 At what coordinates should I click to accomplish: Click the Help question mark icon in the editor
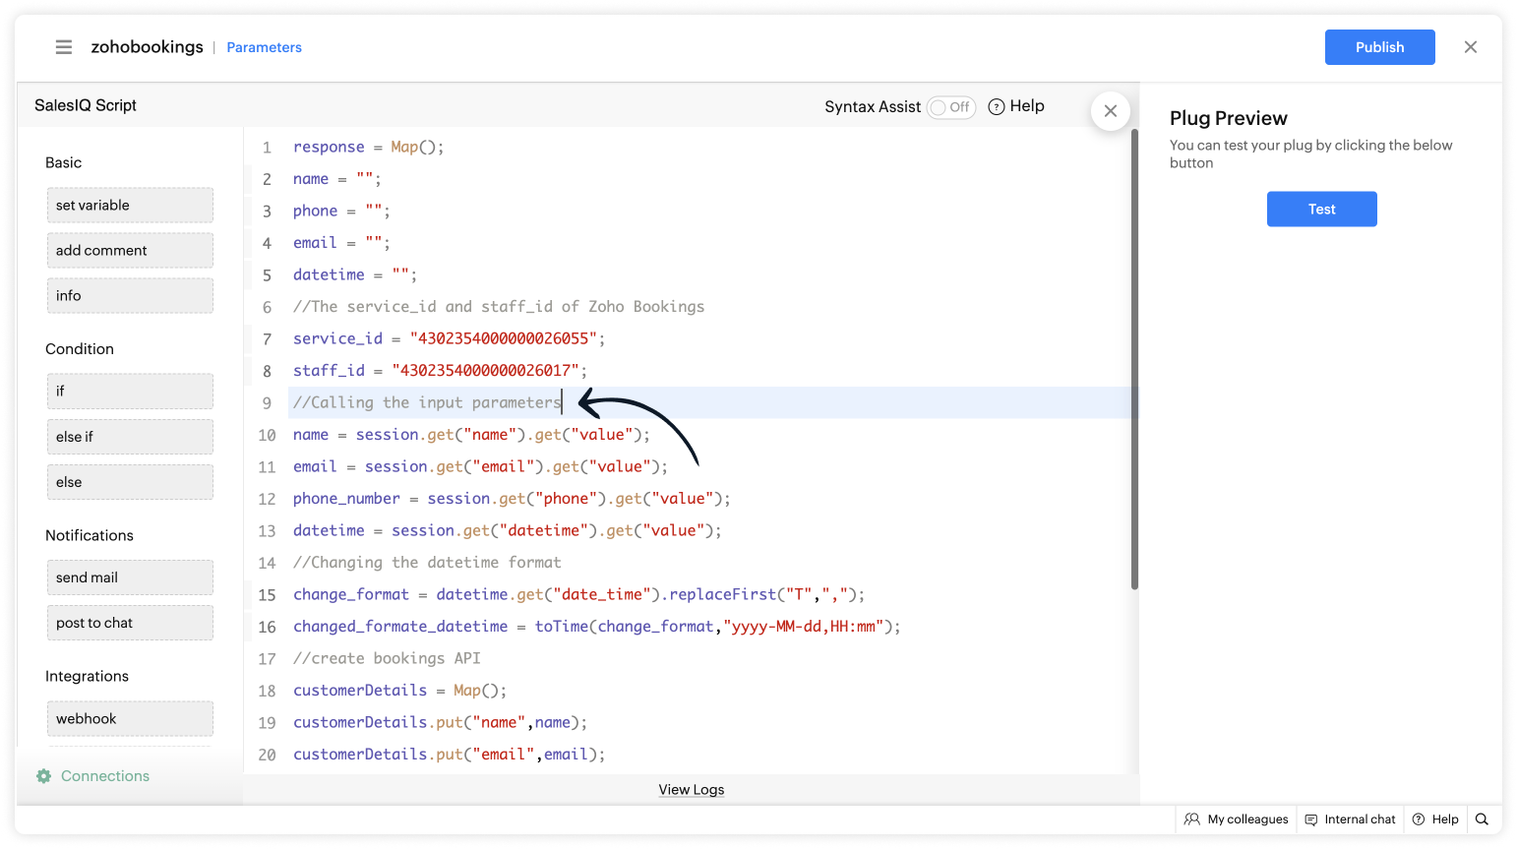click(x=996, y=106)
